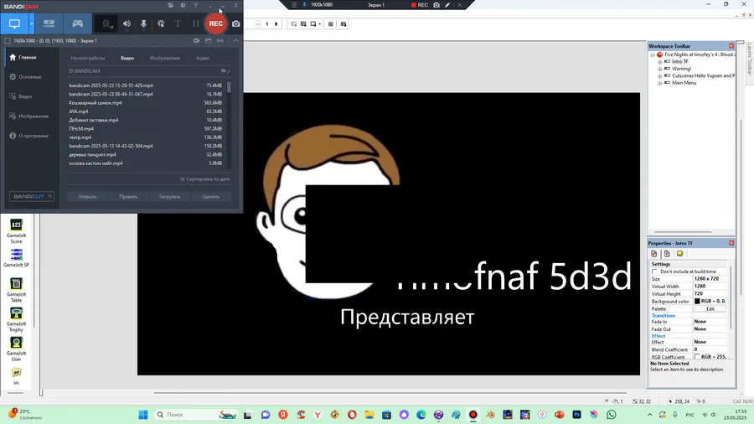This screenshot has height=424, width=754.
Task: Click the Открыть button
Action: 87,197
